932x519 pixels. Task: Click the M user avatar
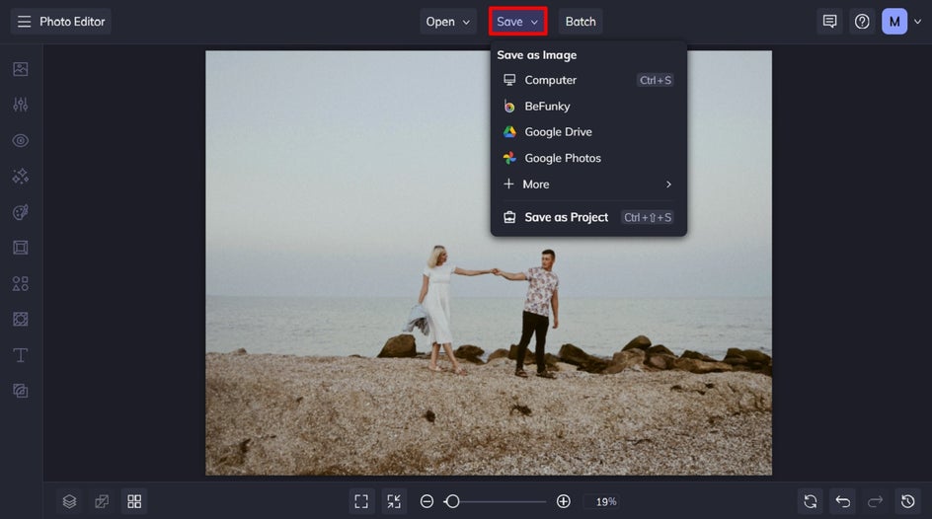893,22
